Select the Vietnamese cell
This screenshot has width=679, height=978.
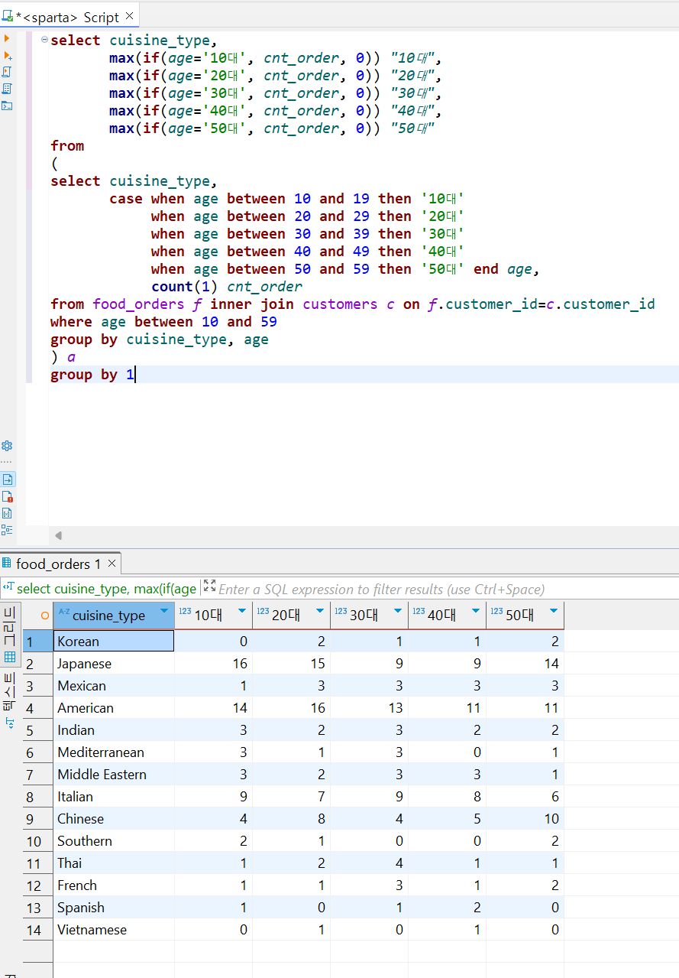pos(114,930)
